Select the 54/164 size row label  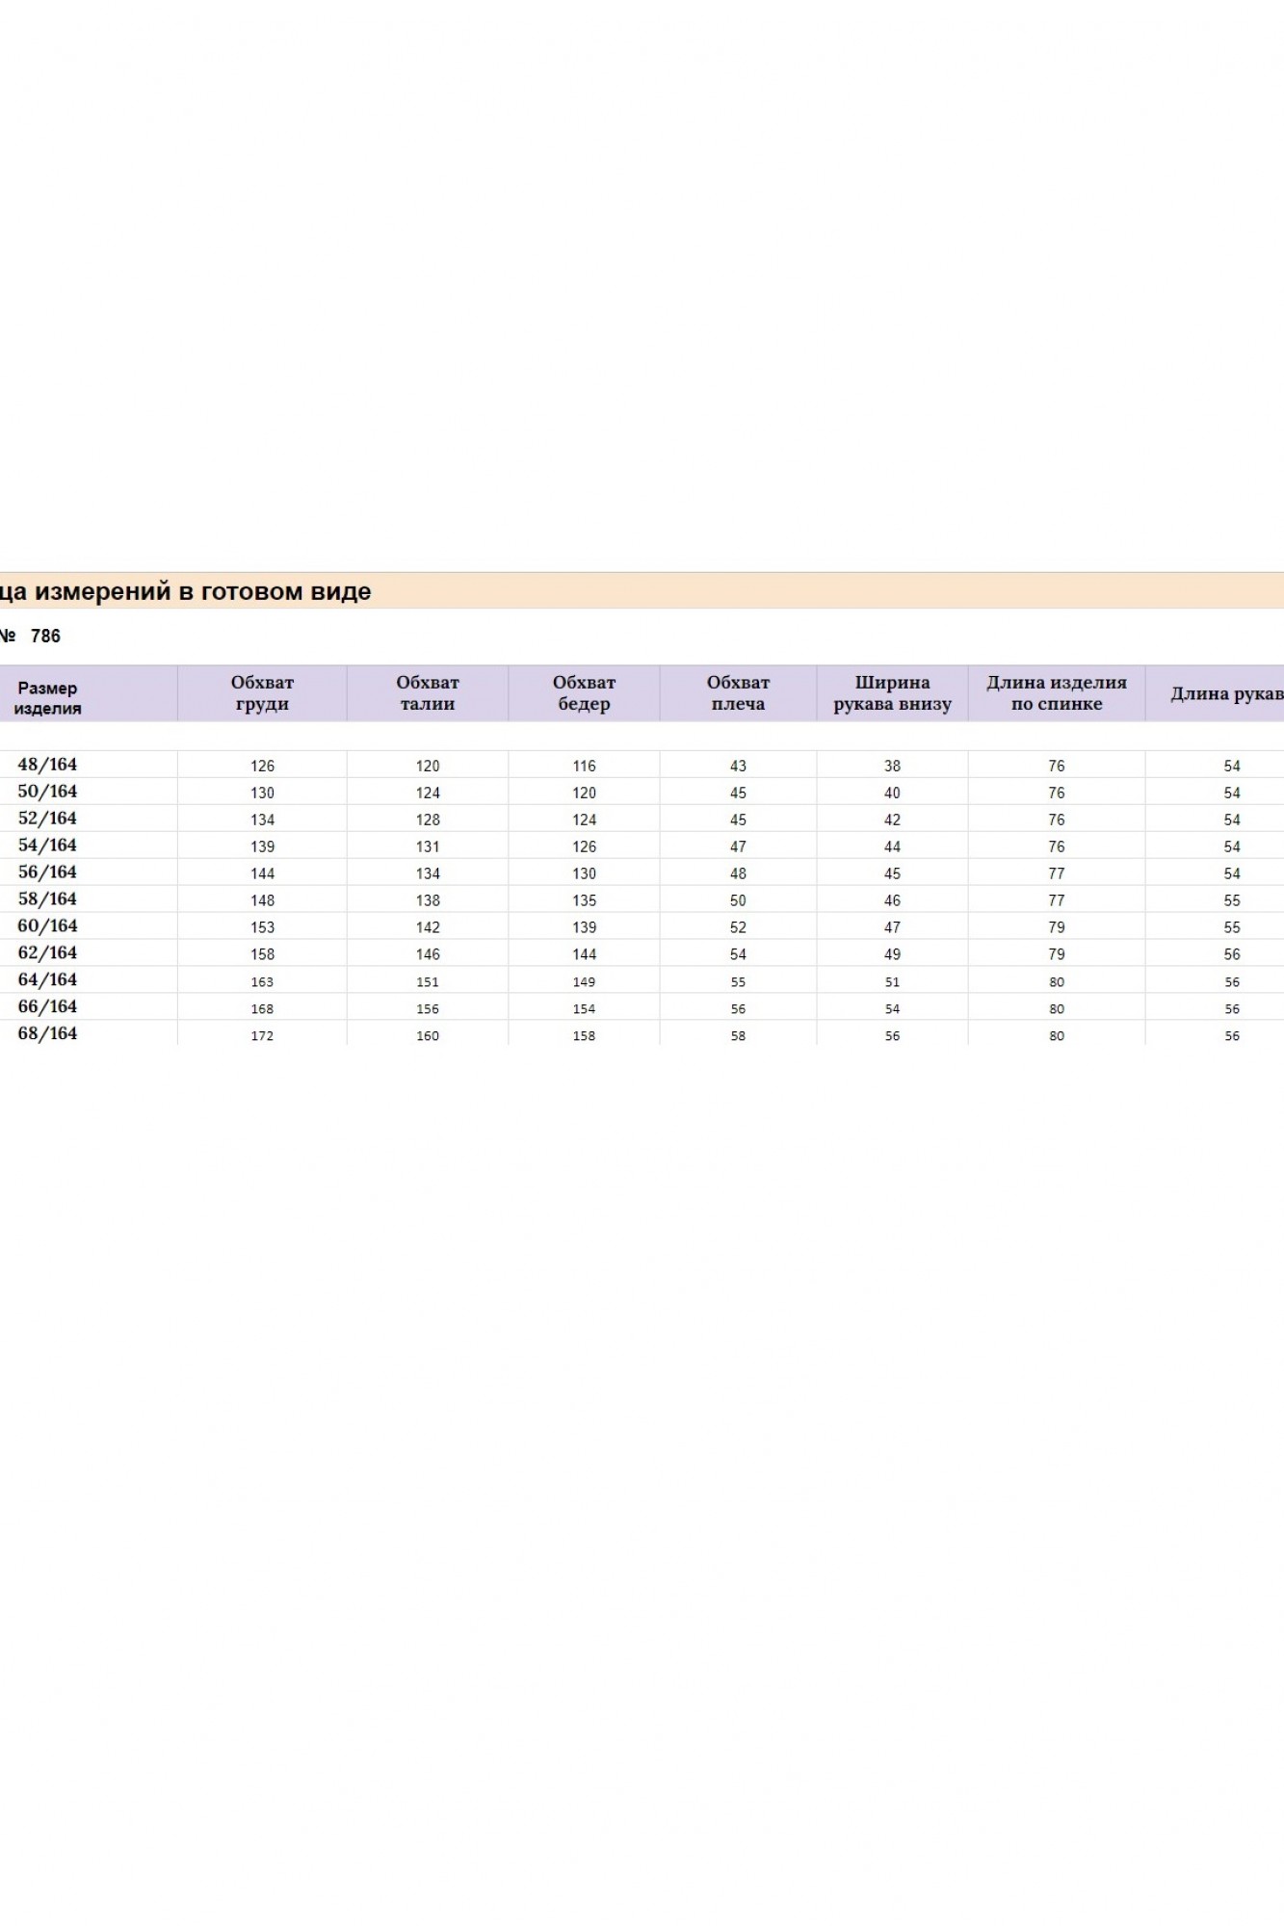click(47, 846)
